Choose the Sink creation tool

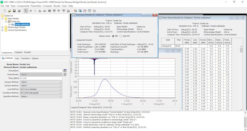[x=68, y=11]
